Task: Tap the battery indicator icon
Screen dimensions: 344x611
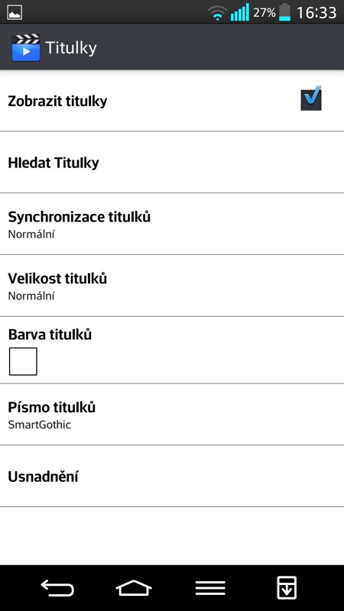Action: click(x=284, y=12)
